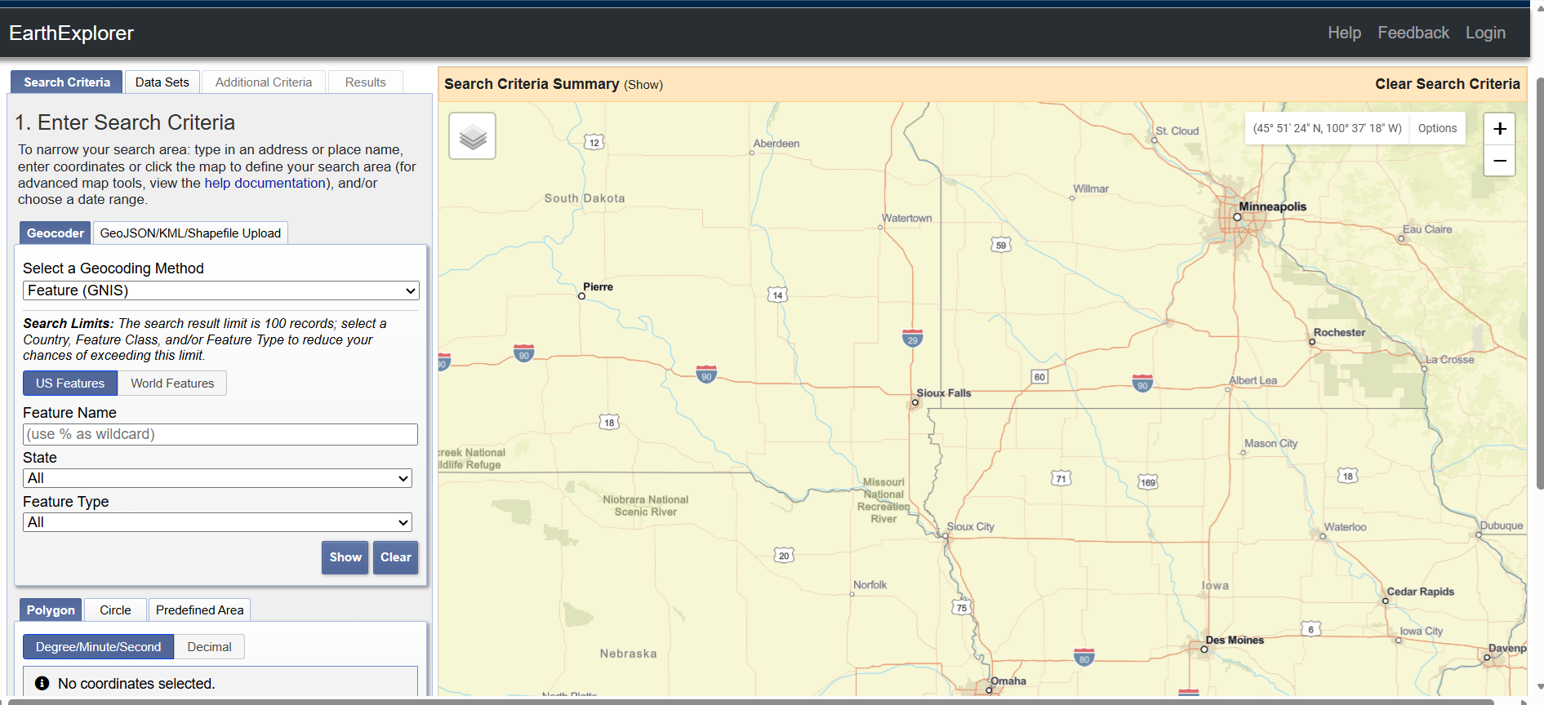Viewport: 1544px width, 705px height.
Task: Open the Data Sets tab
Action: [x=162, y=82]
